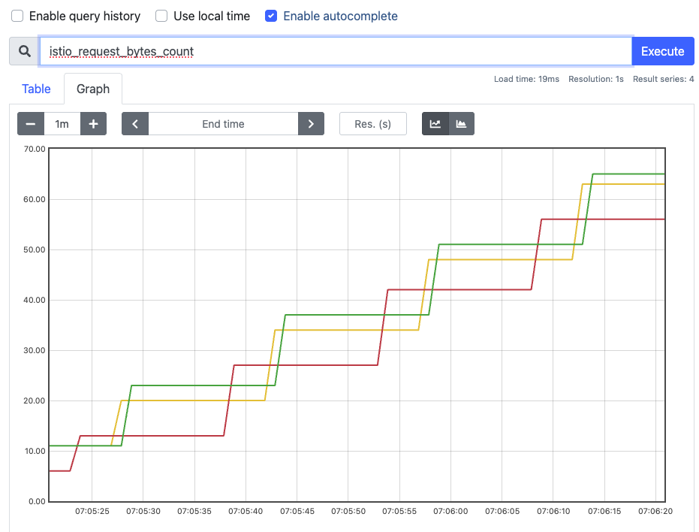Click the 20.00 y-axis label
Viewport: 699px width, 532px height.
tap(35, 401)
